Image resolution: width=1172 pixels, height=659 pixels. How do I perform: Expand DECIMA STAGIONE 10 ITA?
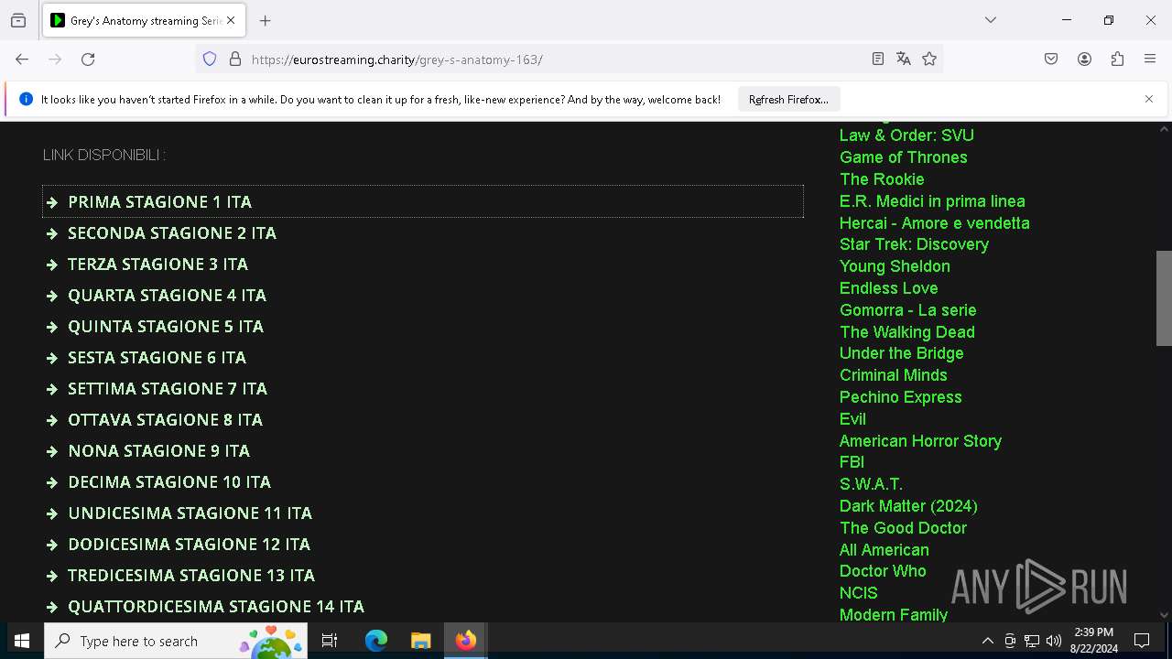pyautogui.click(x=423, y=481)
